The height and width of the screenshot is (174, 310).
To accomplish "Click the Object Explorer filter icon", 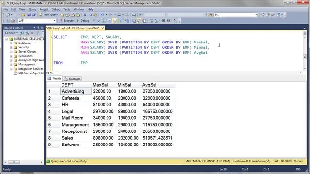I will tap(38, 33).
